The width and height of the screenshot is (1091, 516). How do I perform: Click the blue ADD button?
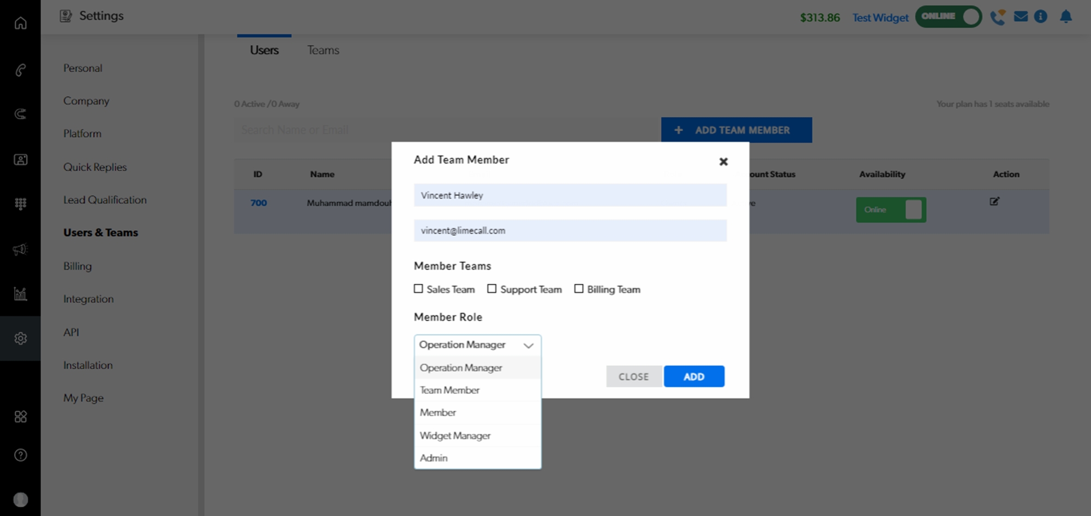click(x=694, y=376)
